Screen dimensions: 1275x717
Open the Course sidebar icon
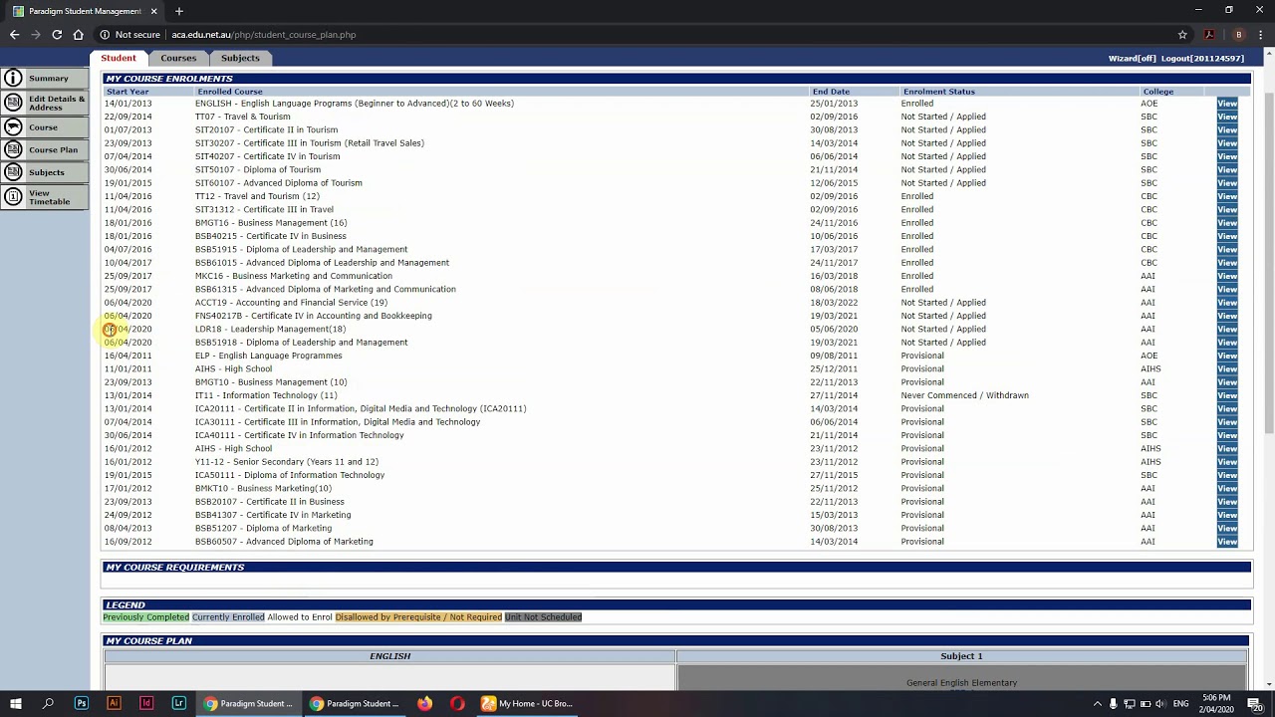[x=14, y=127]
